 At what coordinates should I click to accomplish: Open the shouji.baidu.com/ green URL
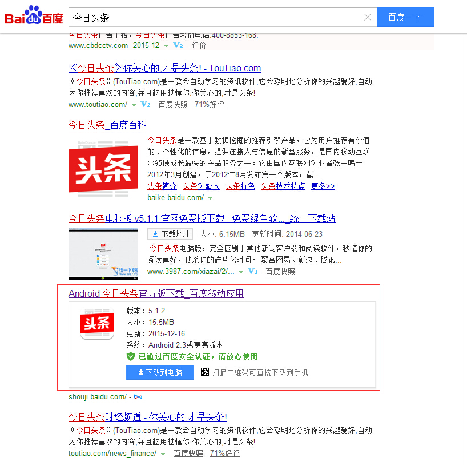(x=98, y=397)
